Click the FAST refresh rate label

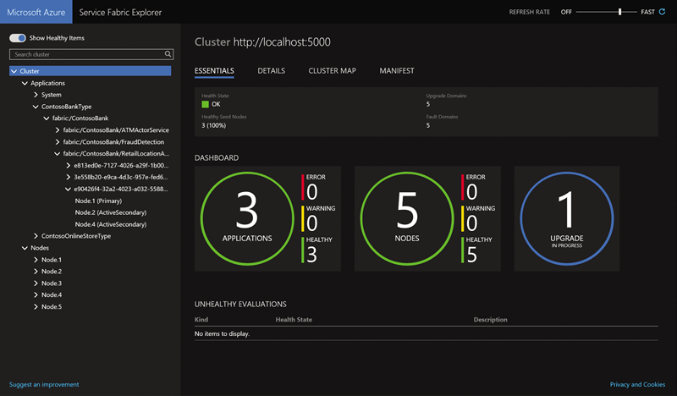coord(647,12)
